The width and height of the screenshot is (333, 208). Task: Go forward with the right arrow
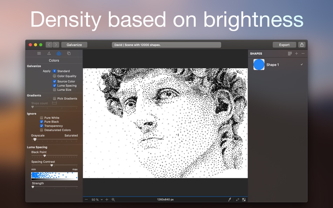tap(56, 45)
